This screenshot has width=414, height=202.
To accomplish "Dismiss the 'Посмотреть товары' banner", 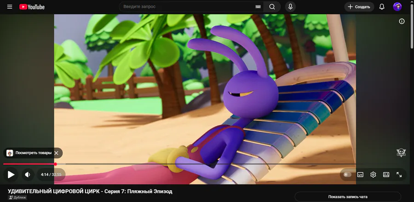I will pyautogui.click(x=56, y=153).
